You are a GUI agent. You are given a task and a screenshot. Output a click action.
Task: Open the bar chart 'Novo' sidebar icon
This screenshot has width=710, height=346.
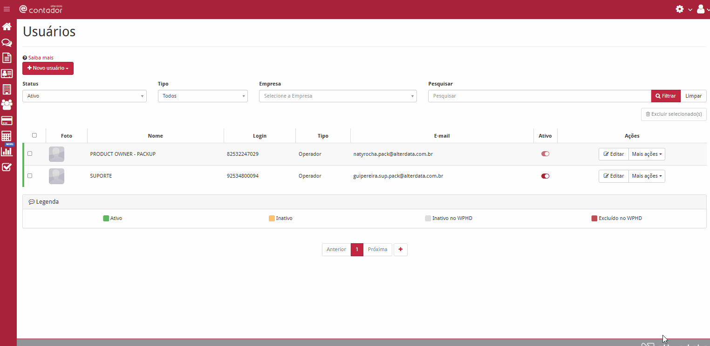coord(7,150)
